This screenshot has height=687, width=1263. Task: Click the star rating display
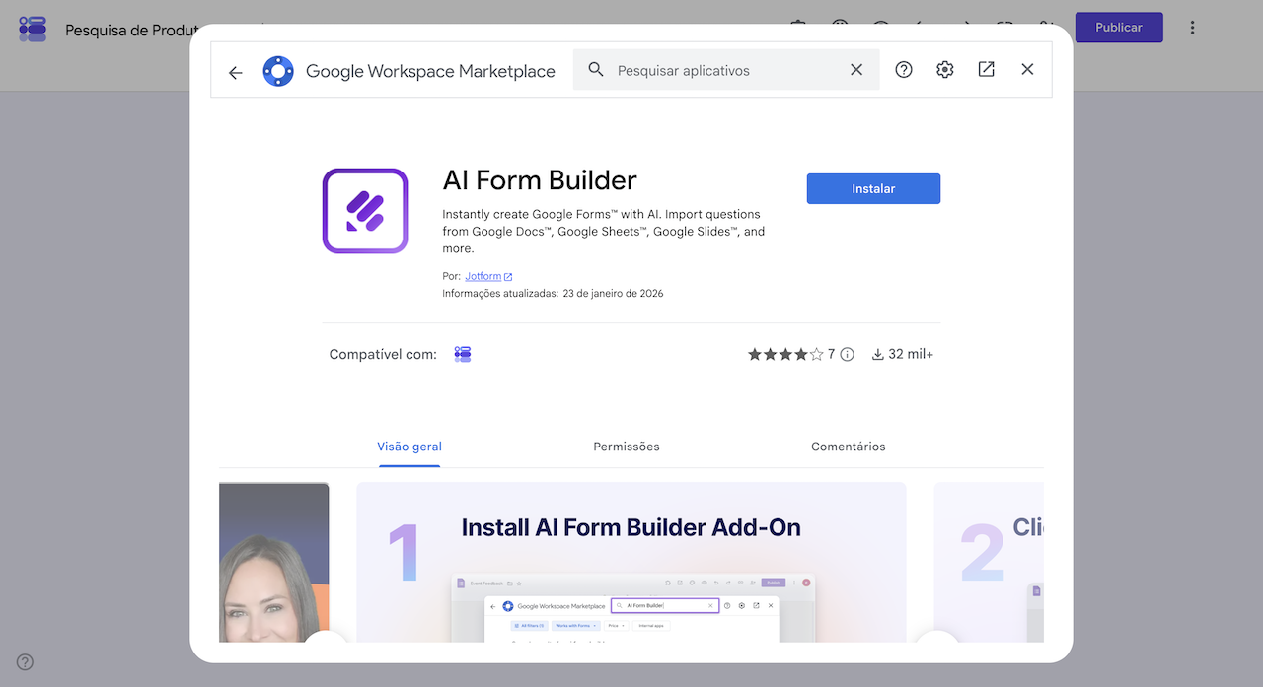(785, 354)
